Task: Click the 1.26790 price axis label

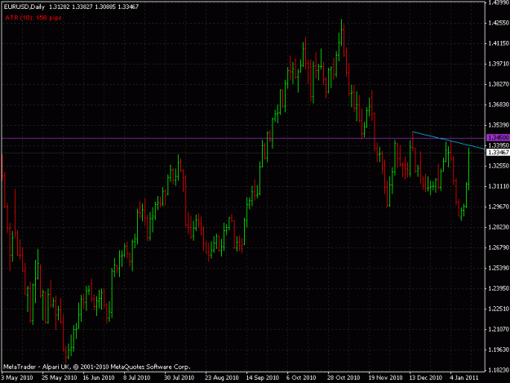Action: [x=499, y=247]
